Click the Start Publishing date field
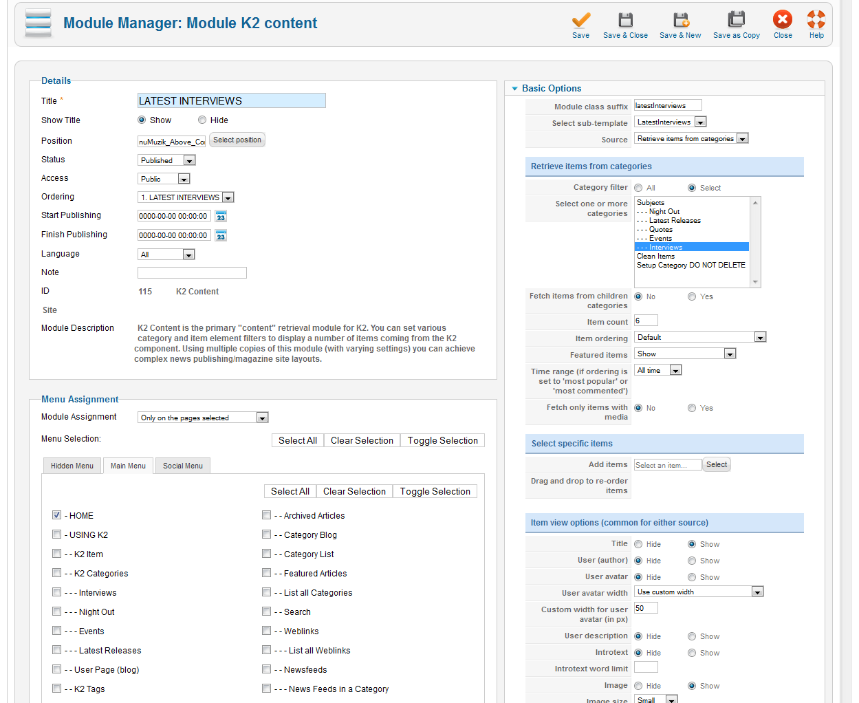Viewport: 859px width, 703px height. (x=175, y=216)
